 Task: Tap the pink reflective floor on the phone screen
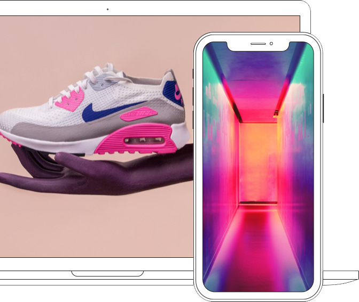tap(258, 250)
